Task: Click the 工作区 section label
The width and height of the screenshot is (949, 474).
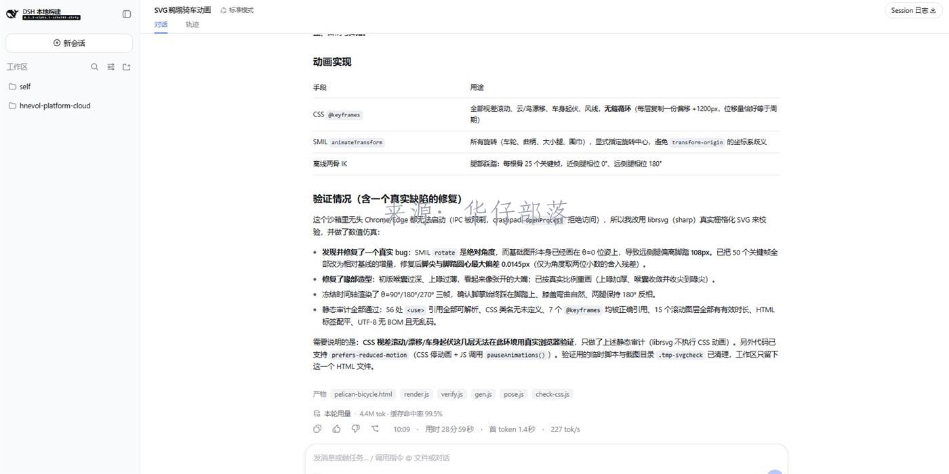Action: point(17,67)
